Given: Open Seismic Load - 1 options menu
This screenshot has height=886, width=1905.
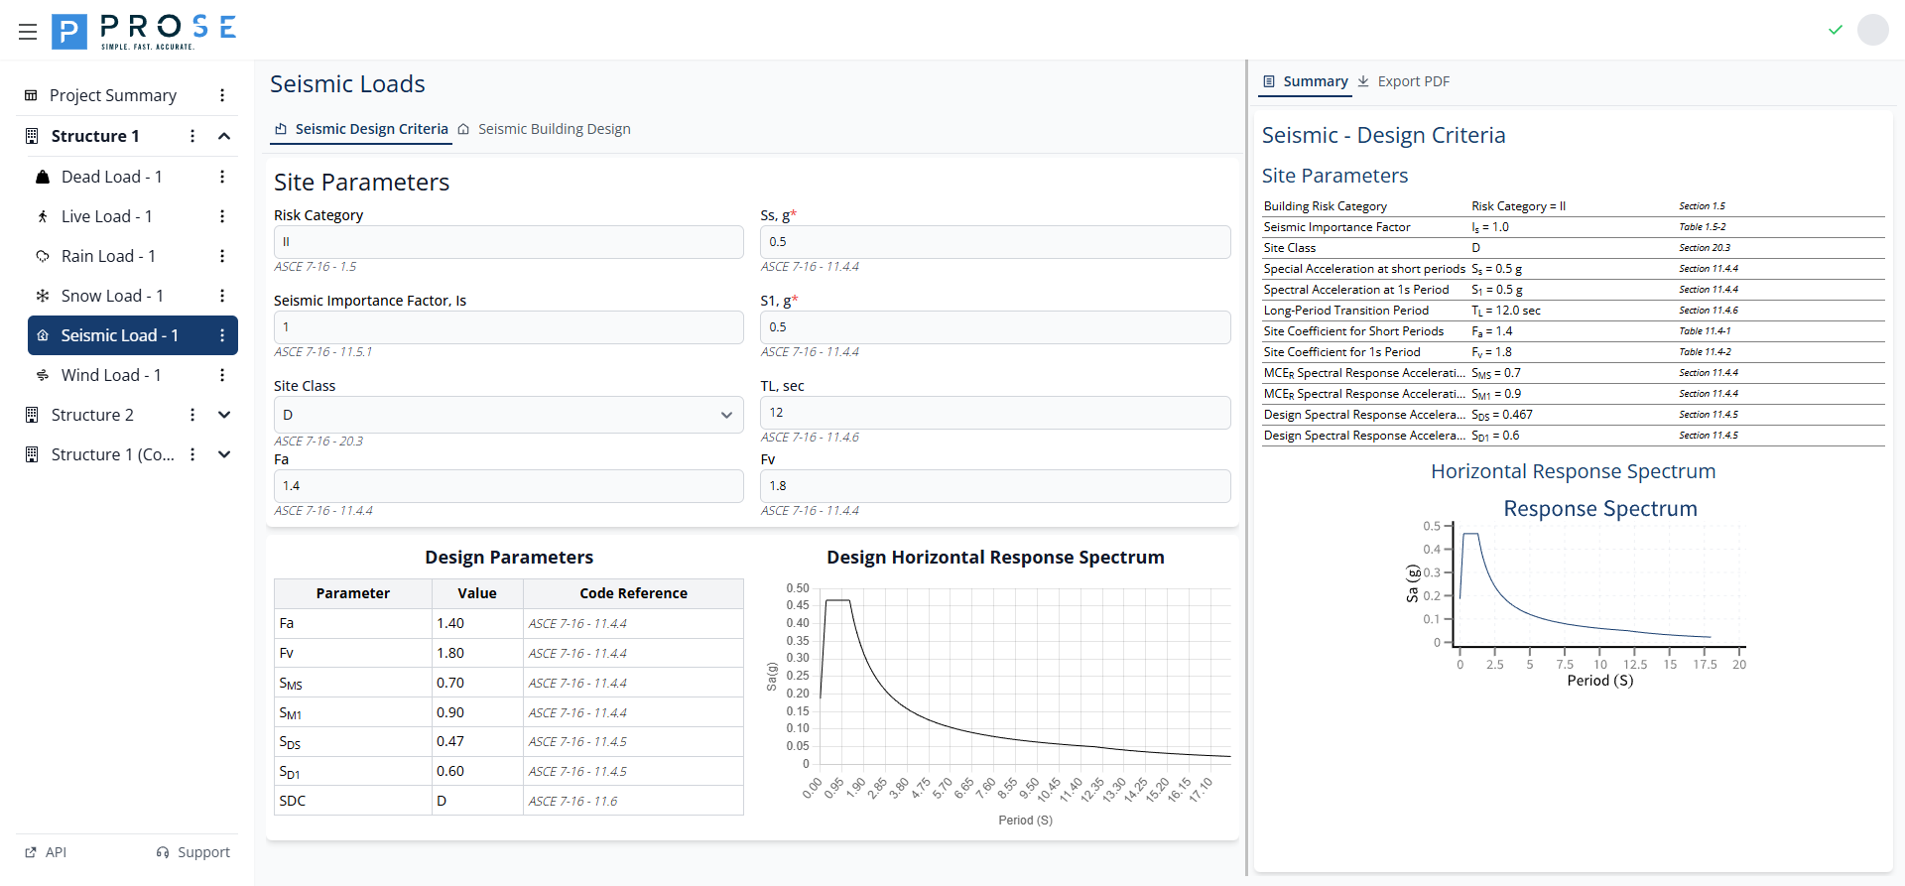Looking at the screenshot, I should [222, 335].
